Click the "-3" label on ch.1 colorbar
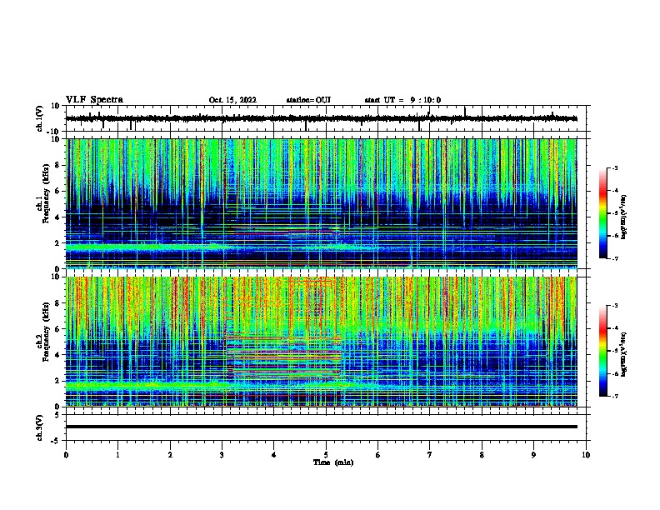The width and height of the screenshot is (660, 510). coord(614,168)
